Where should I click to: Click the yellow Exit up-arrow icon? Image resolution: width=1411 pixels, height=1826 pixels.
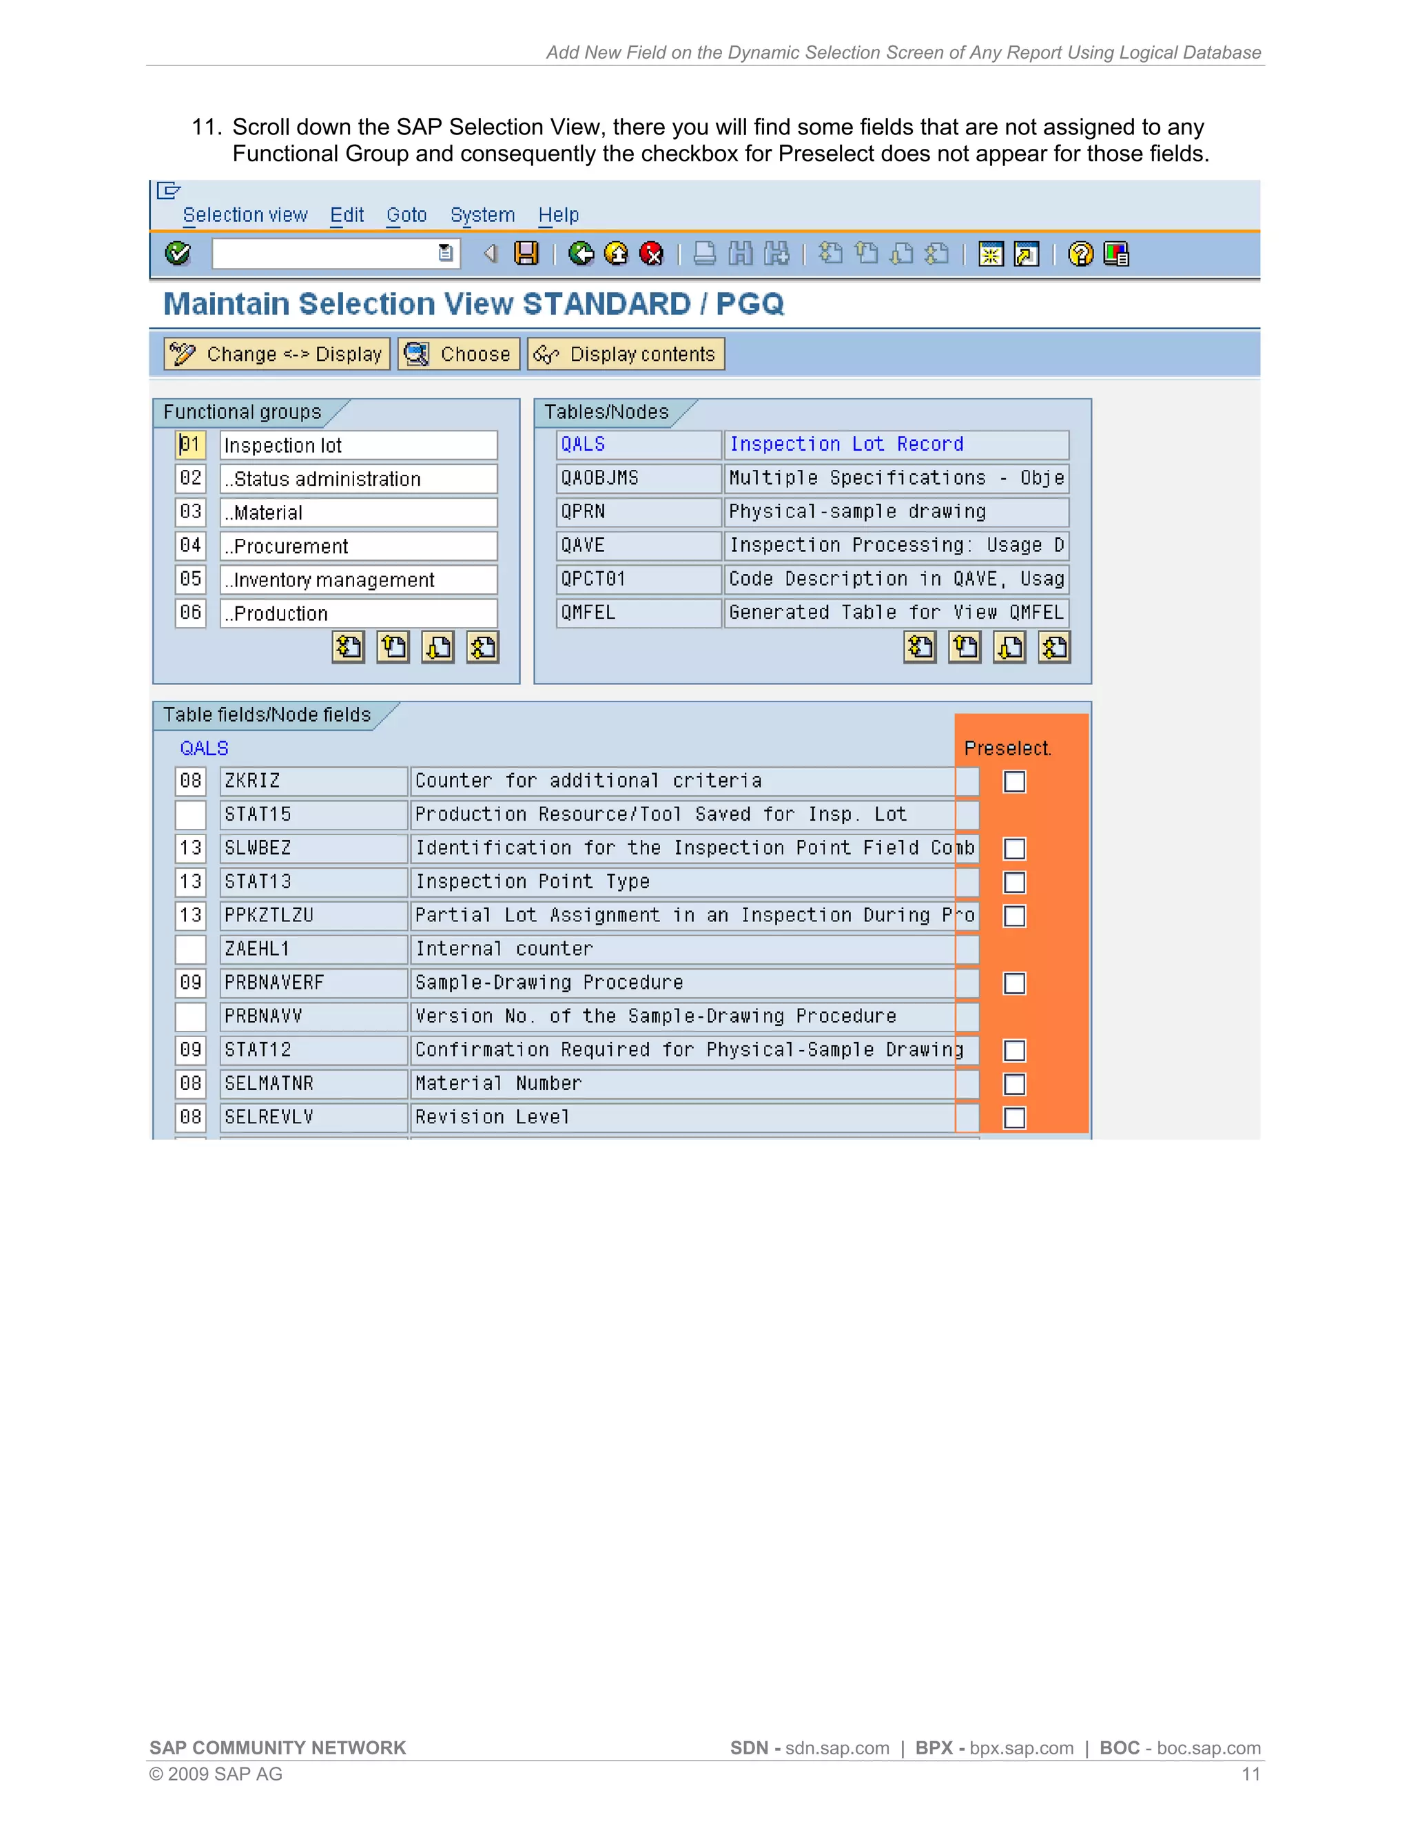coord(616,254)
